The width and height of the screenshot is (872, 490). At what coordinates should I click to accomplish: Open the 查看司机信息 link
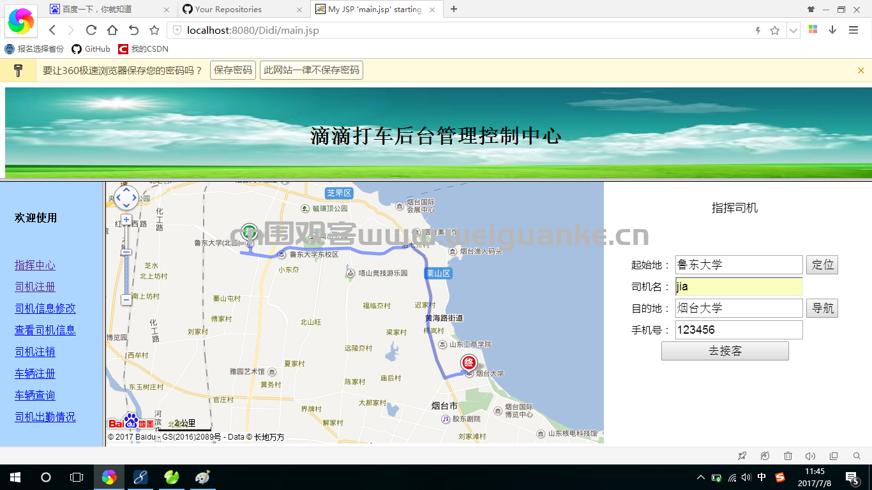point(45,330)
